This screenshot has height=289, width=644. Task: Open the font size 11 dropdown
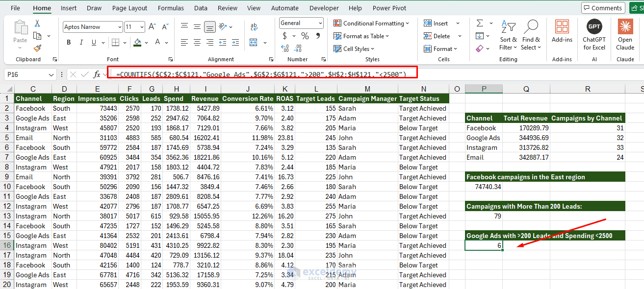(x=142, y=27)
